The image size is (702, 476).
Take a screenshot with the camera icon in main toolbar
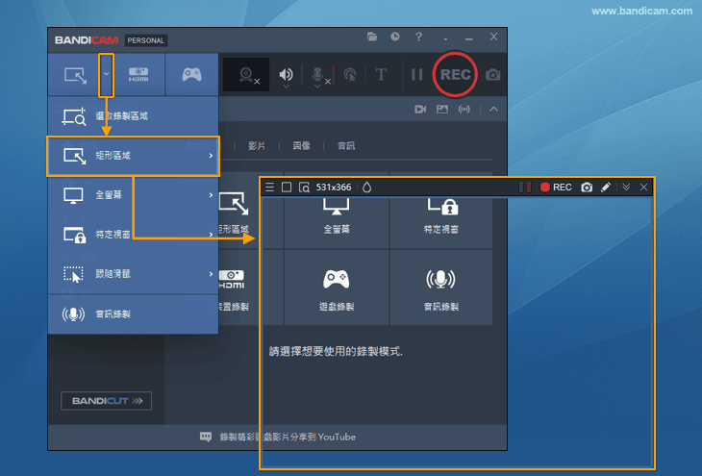click(x=493, y=74)
